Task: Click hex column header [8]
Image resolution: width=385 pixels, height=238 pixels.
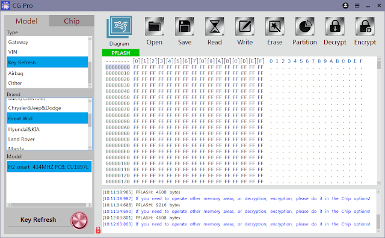Action: (203, 61)
